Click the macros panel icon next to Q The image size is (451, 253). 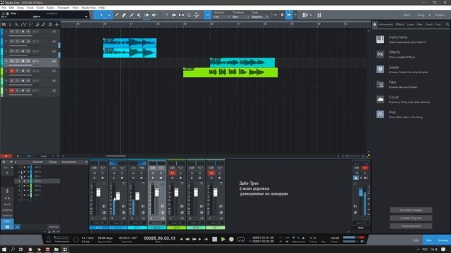(x=197, y=15)
